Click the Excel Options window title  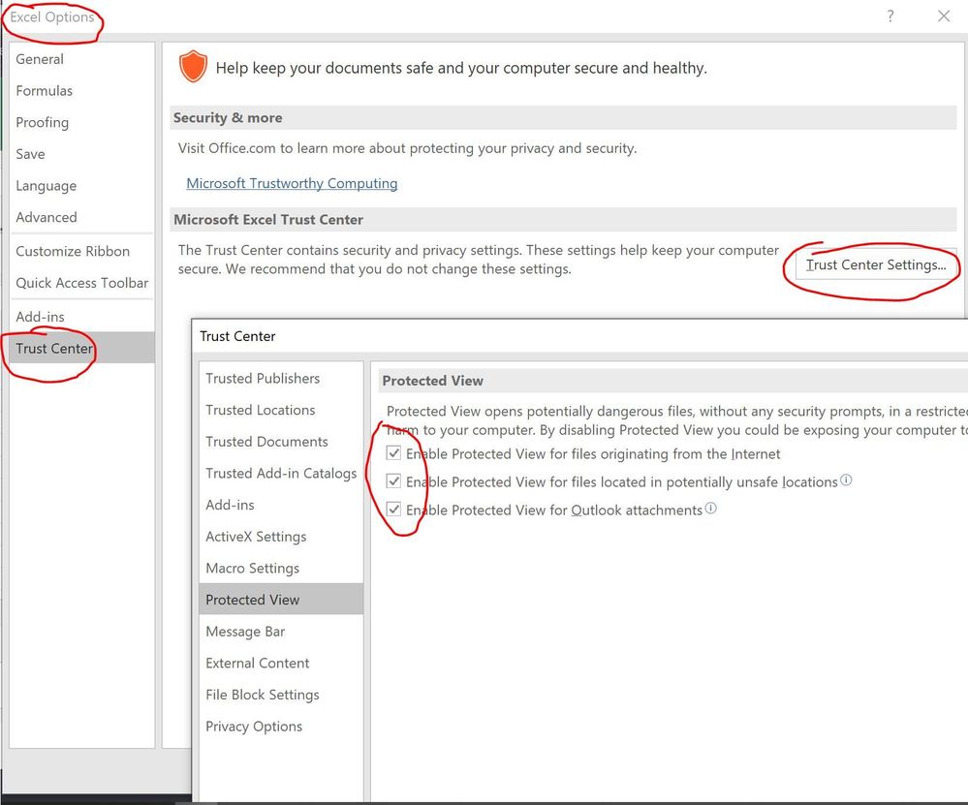(x=52, y=16)
